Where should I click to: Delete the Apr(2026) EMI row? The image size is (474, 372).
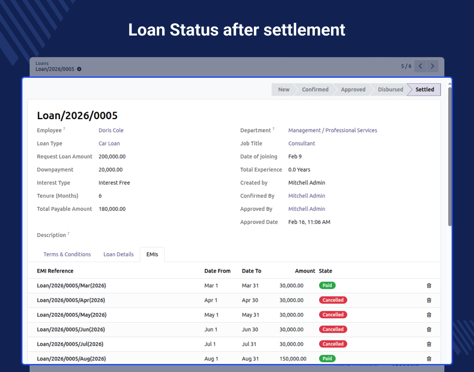point(429,300)
